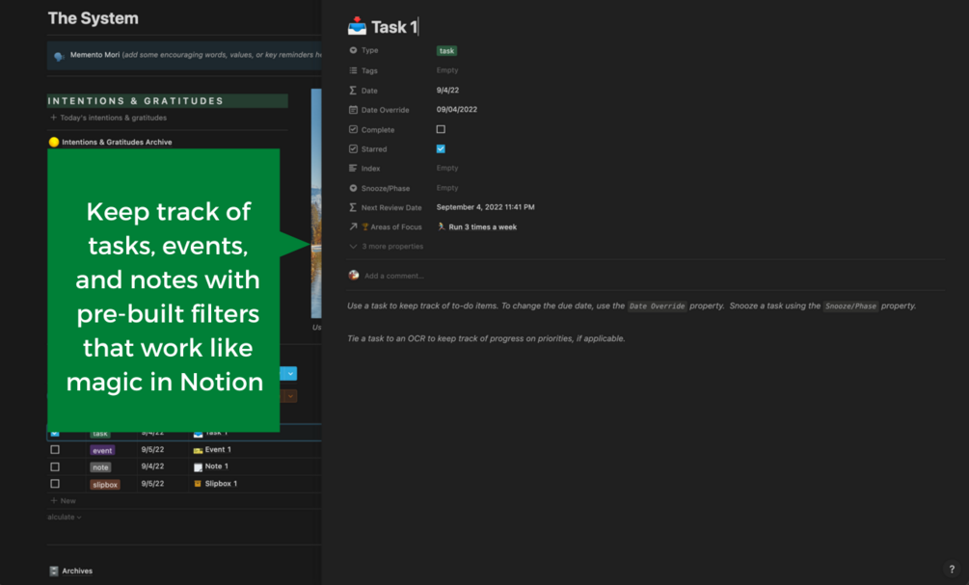This screenshot has height=585, width=969.
Task: Click the Archives page icon
Action: pos(54,571)
